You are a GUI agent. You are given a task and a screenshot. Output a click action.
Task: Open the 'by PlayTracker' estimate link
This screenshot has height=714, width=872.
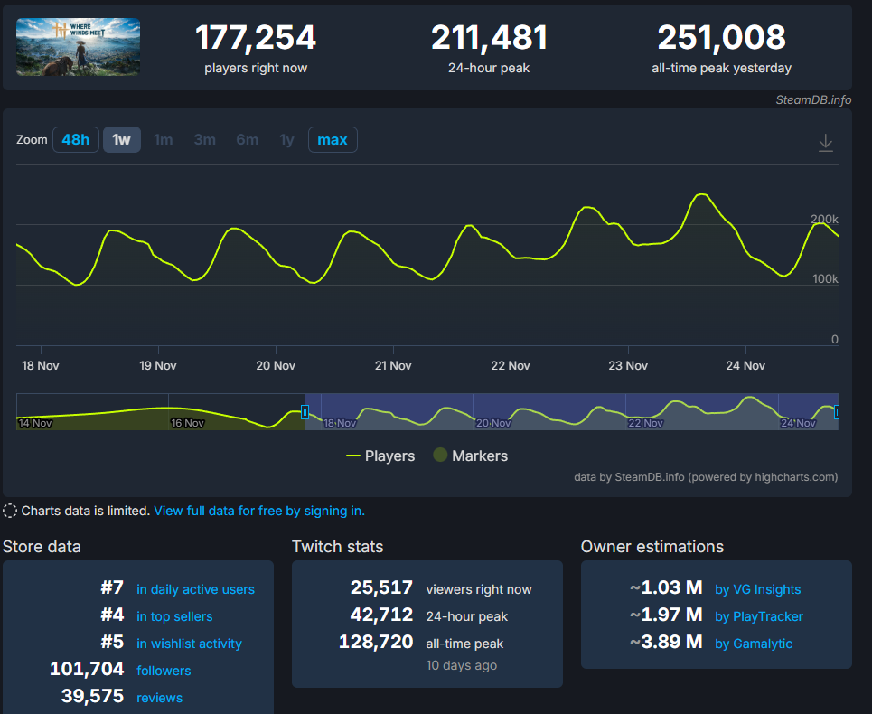(758, 616)
